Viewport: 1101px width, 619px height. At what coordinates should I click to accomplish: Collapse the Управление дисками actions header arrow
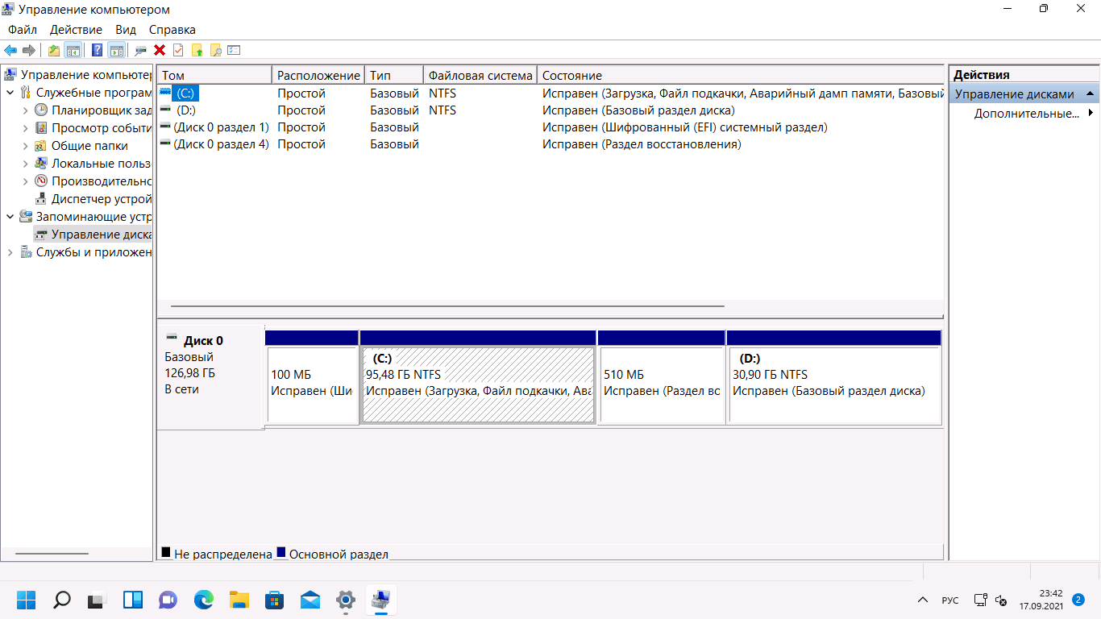[x=1090, y=94]
